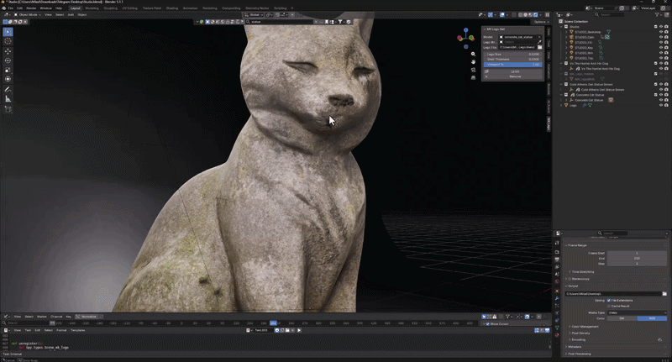Hide STUDIO_Backdrop with its eye icon

tap(661, 32)
